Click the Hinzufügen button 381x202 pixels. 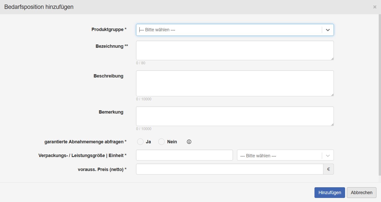[330, 193]
